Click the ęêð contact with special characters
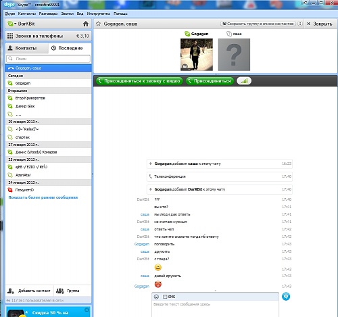 point(48,167)
